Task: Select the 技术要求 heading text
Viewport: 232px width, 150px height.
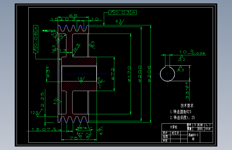Action: point(187,106)
